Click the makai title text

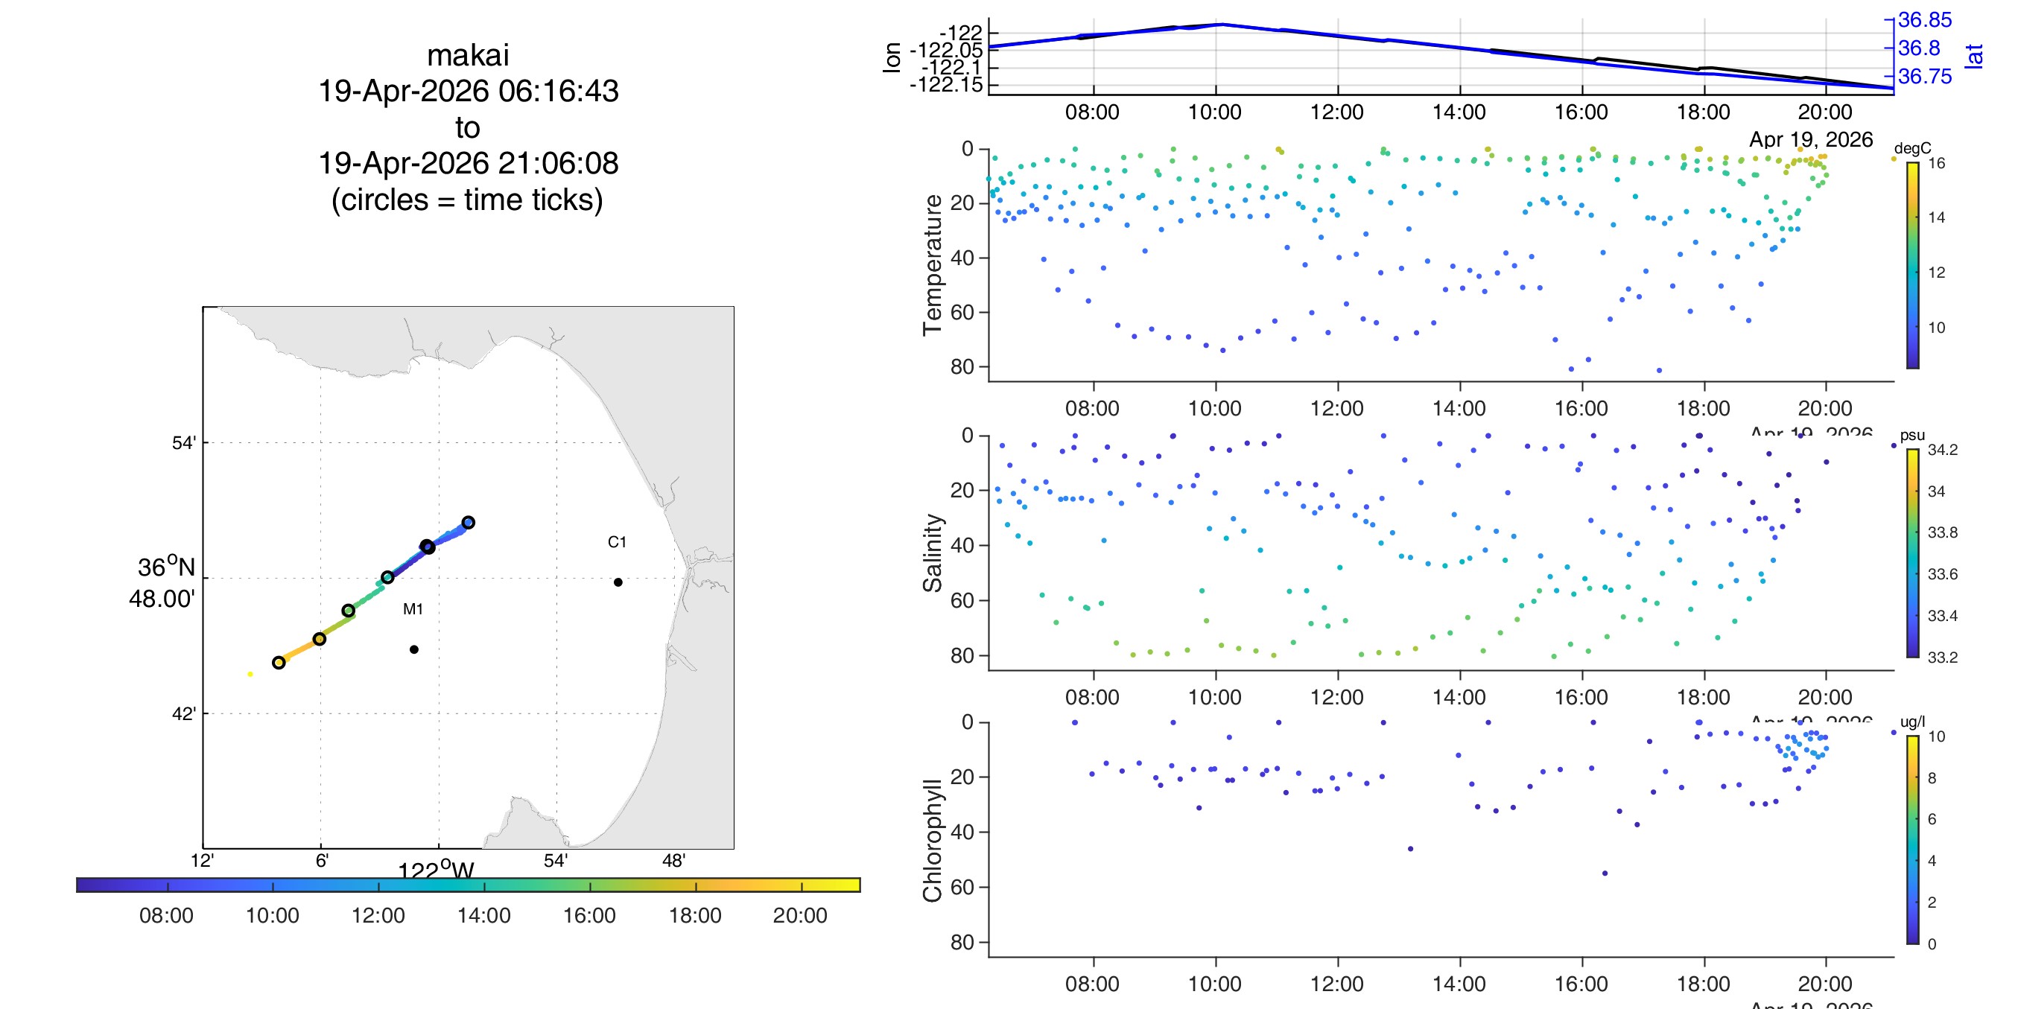point(468,56)
